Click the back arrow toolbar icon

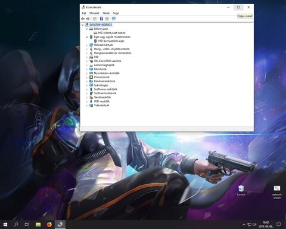click(x=83, y=18)
